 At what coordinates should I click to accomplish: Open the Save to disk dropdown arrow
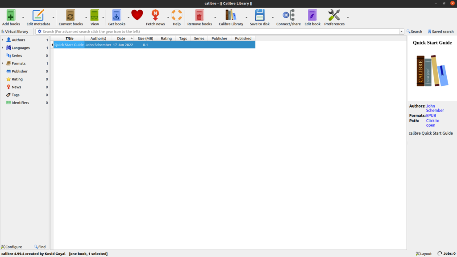point(273,17)
